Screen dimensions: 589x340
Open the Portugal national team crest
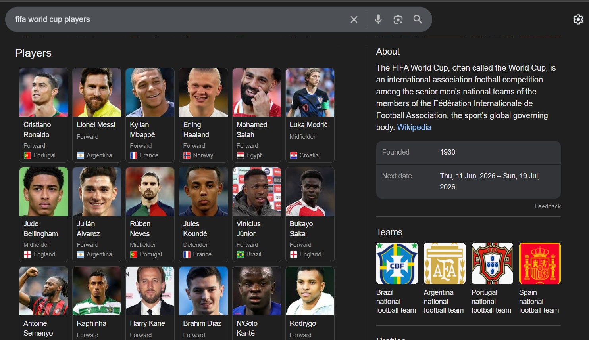(492, 264)
